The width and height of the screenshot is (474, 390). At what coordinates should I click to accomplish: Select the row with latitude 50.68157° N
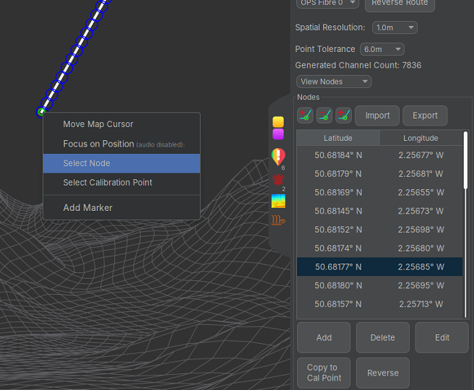(x=379, y=304)
